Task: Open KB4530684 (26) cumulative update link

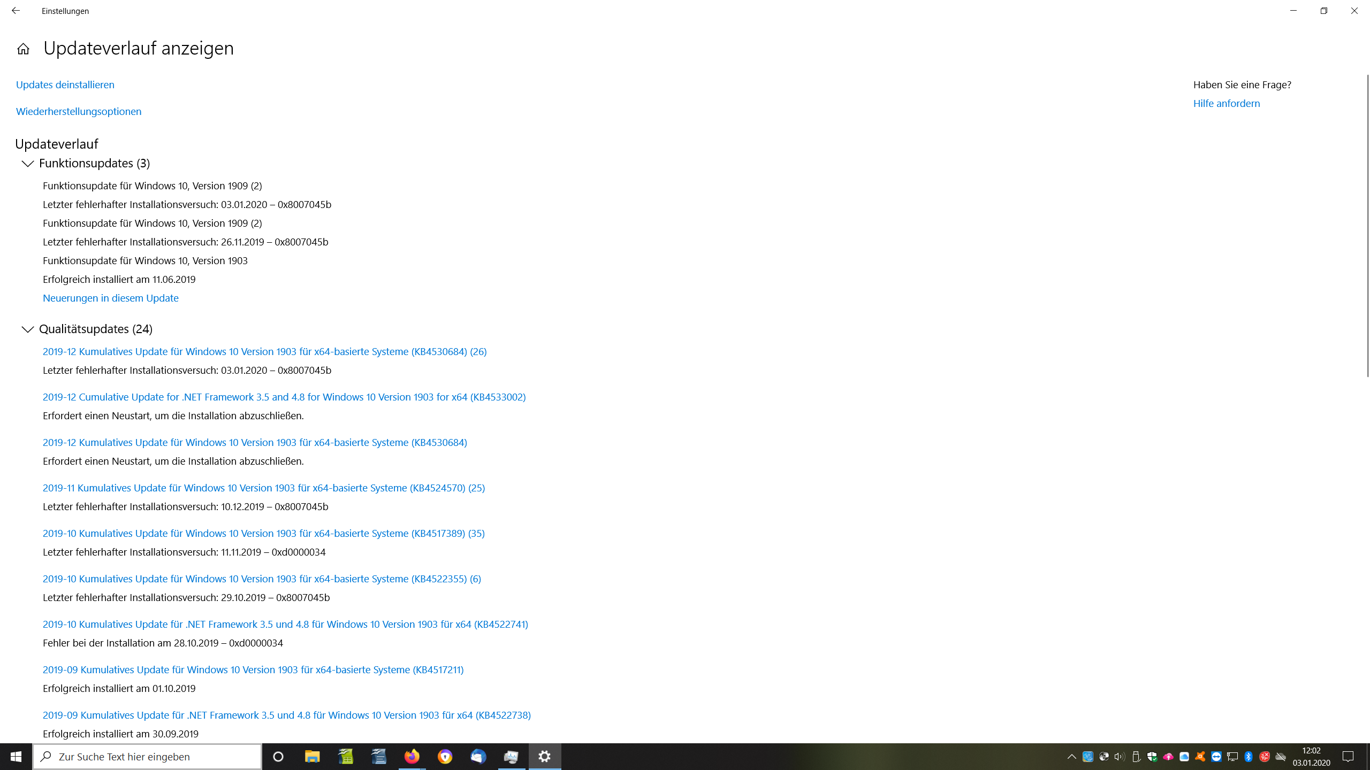Action: click(x=265, y=351)
